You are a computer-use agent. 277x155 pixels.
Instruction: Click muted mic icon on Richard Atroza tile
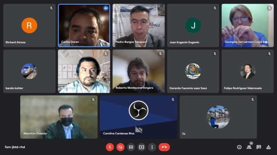[51, 8]
